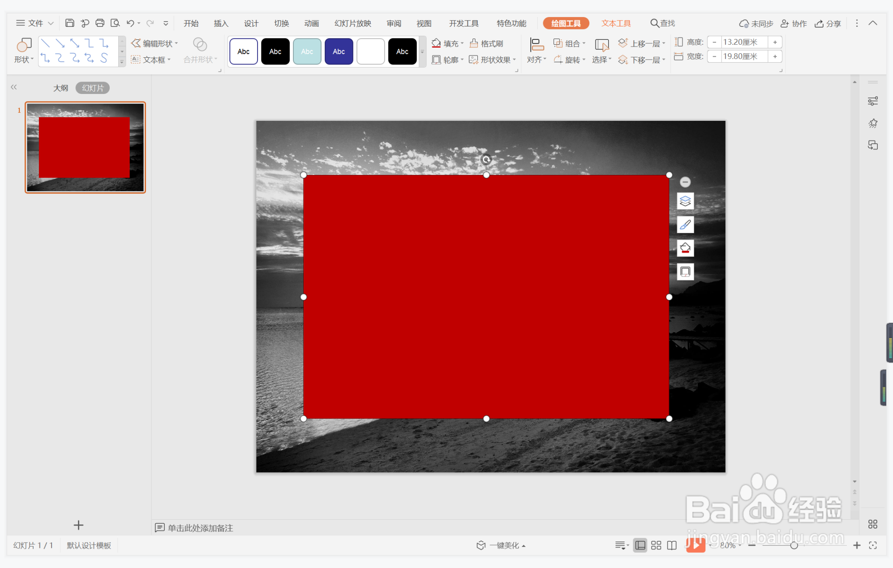Click the zoom slider handle

[x=794, y=545]
